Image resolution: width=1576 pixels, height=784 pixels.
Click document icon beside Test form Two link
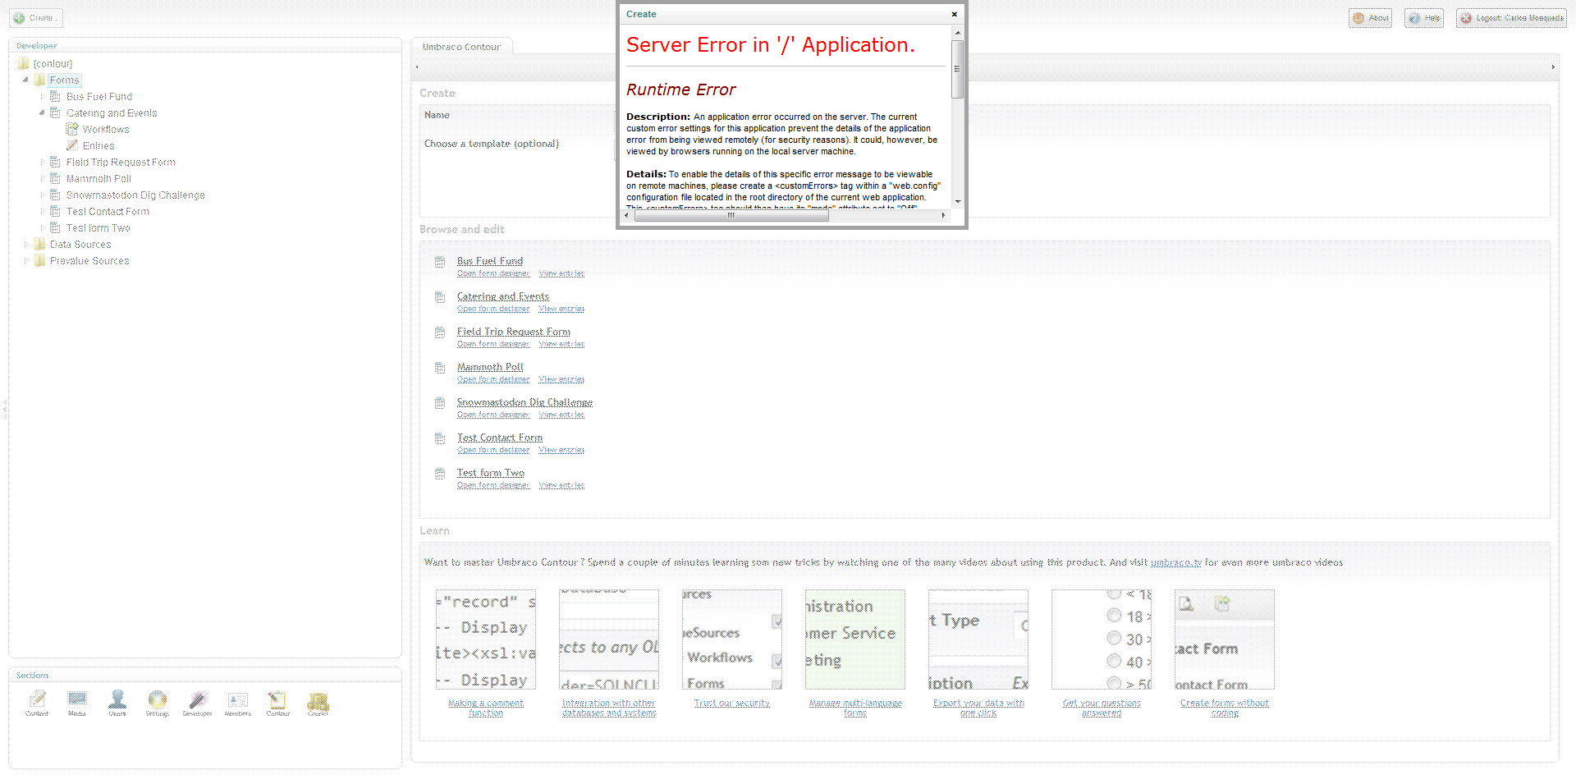[x=440, y=474]
